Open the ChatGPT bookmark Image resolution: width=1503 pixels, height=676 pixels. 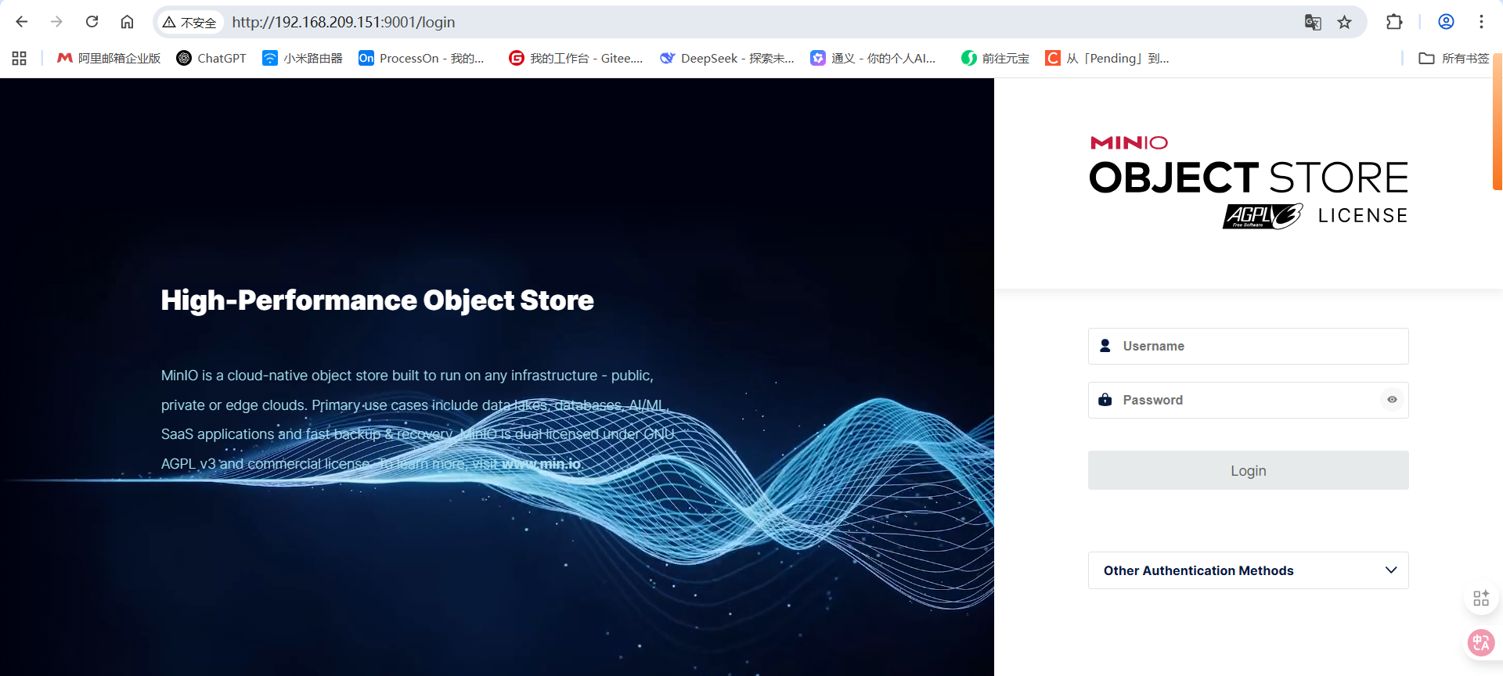pyautogui.click(x=211, y=58)
